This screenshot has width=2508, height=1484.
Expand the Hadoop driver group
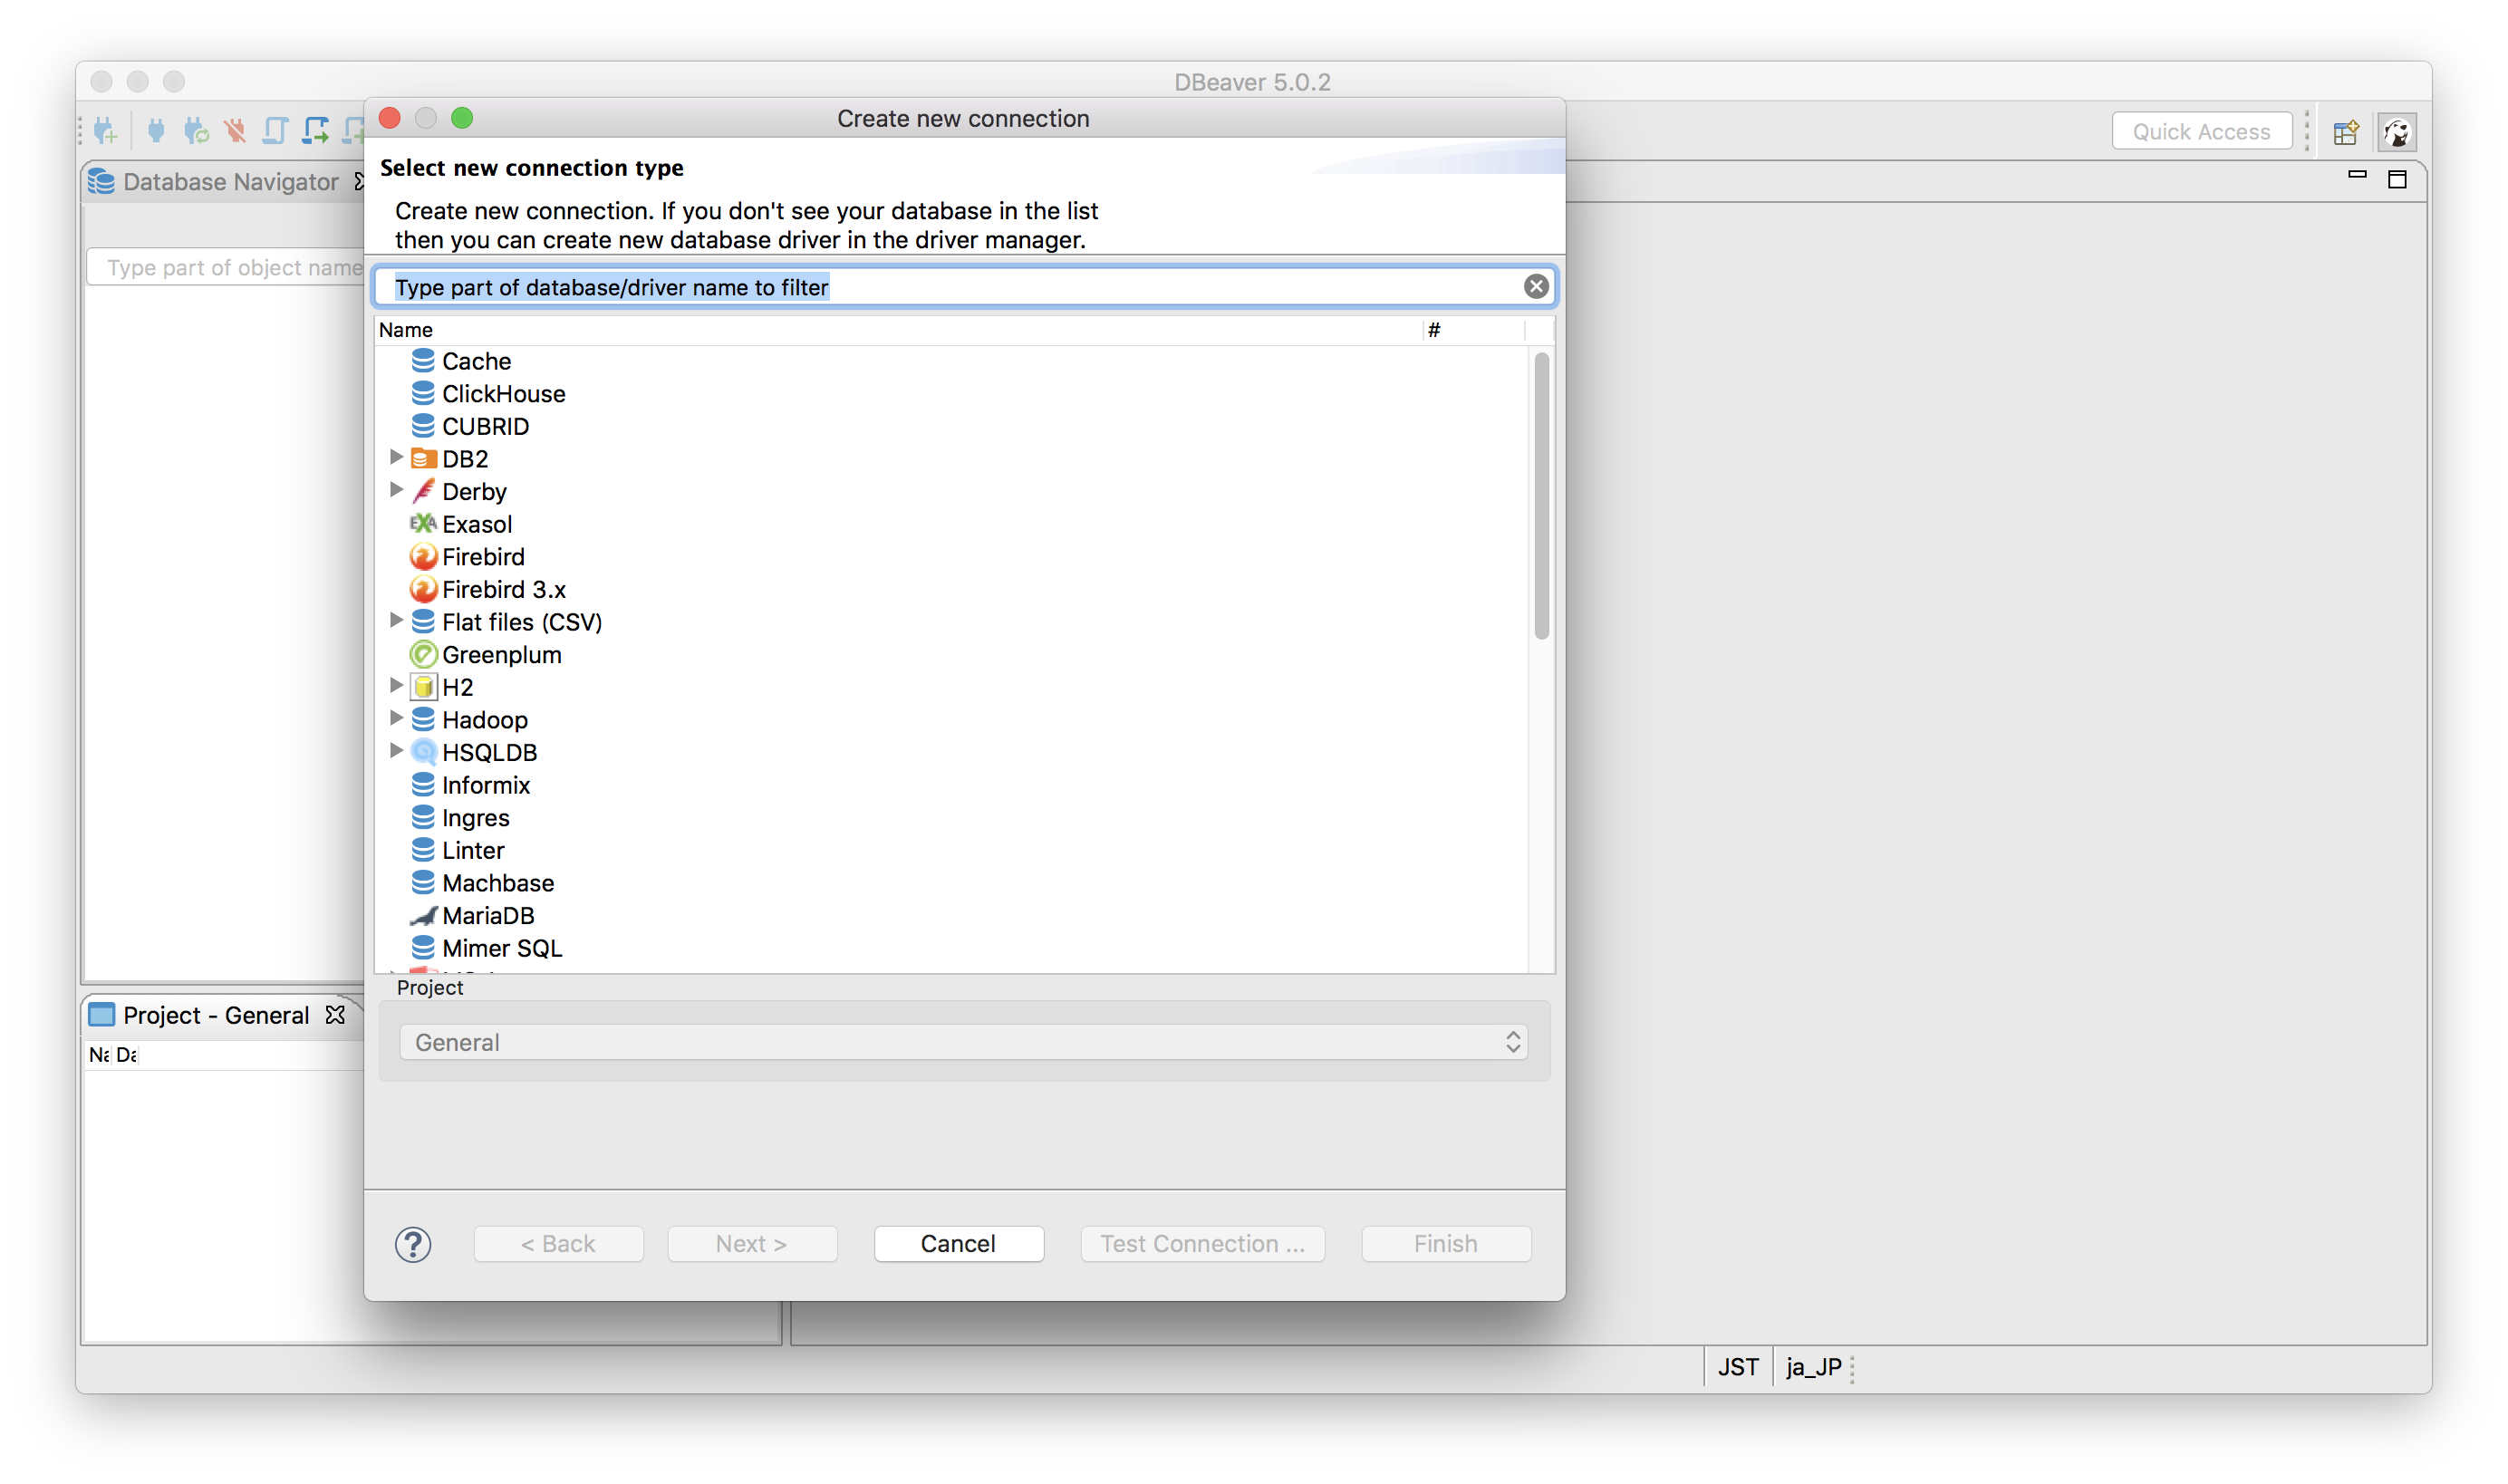[396, 718]
